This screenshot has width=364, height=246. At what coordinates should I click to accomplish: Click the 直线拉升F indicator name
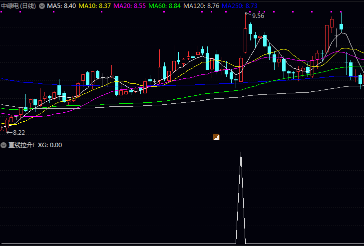(x=21, y=145)
